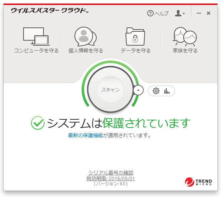Open the 最新の保護機能 link

(x=86, y=135)
